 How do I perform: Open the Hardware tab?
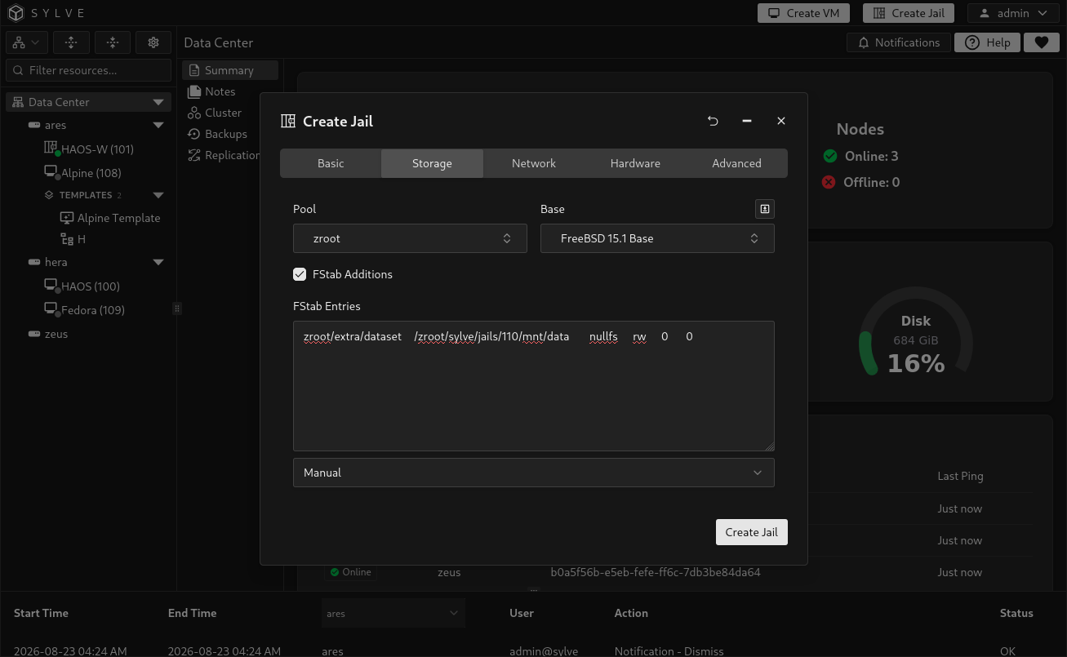(x=635, y=163)
